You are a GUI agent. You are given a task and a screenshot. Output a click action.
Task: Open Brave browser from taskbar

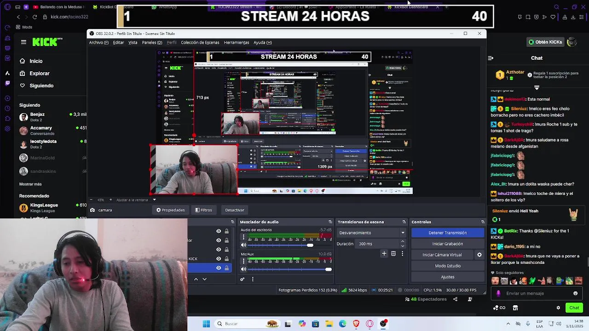tap(356, 324)
